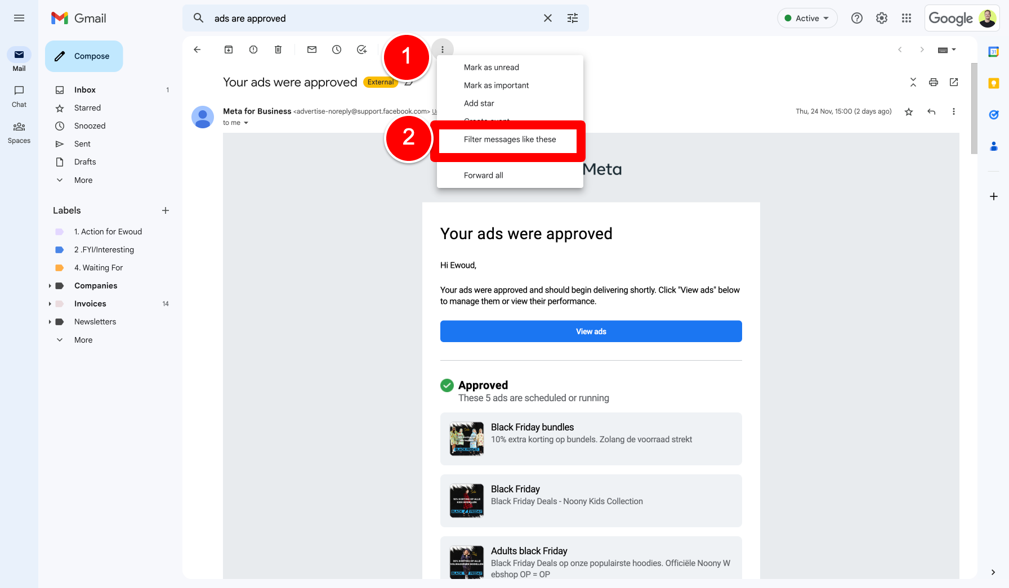
Task: Snooze this email with clock icon
Action: point(337,50)
